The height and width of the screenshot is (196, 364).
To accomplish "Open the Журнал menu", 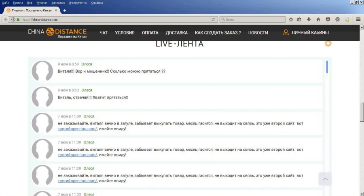I will [42, 3].
